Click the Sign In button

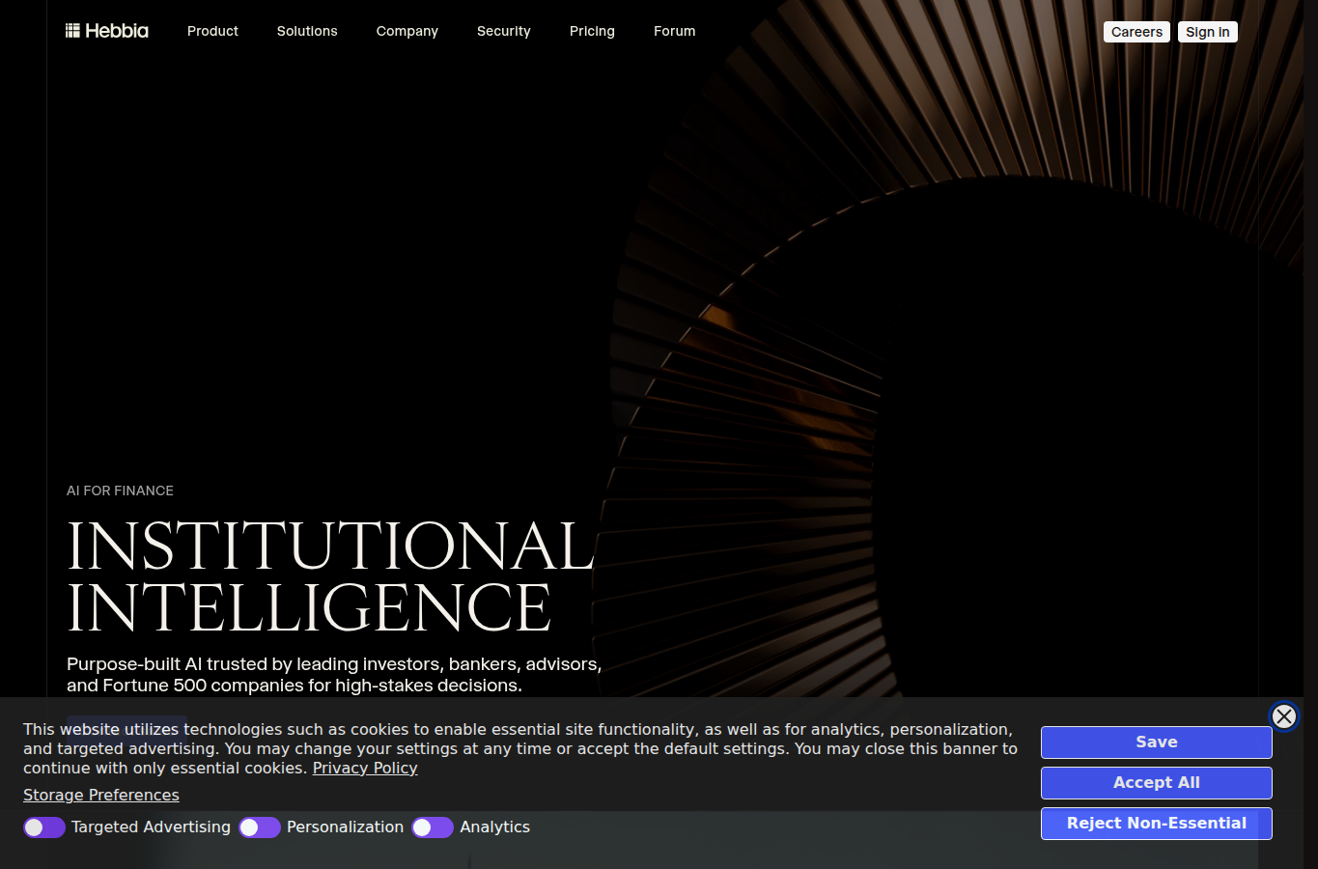1208,32
